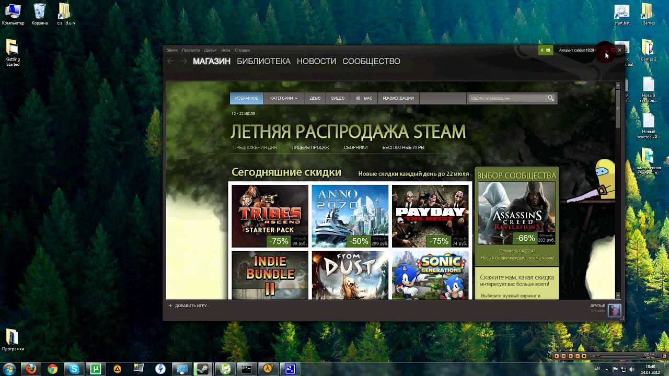Switch to Steam taskbar button
This screenshot has width=669, height=376.
[x=203, y=369]
